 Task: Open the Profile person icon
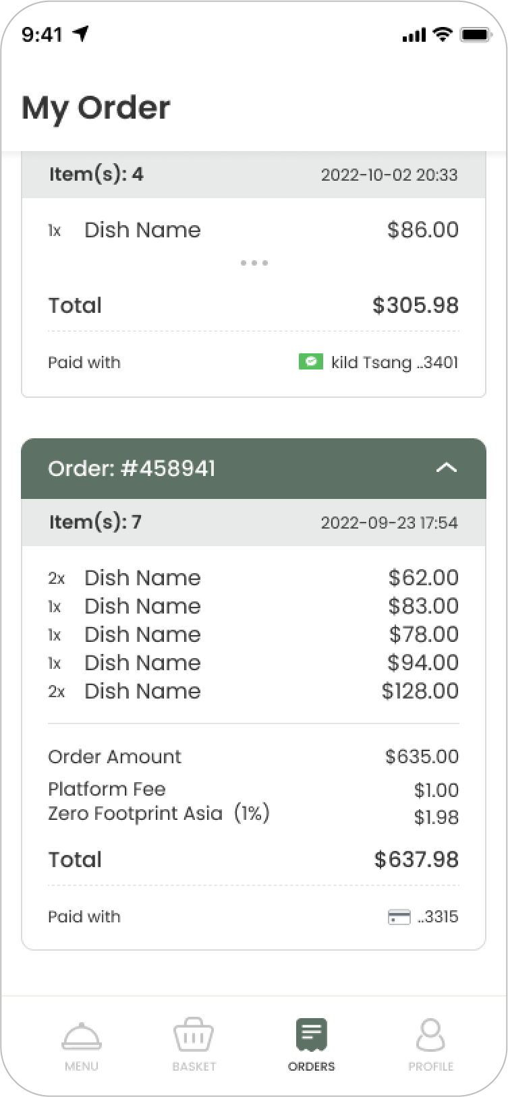coord(430,1035)
